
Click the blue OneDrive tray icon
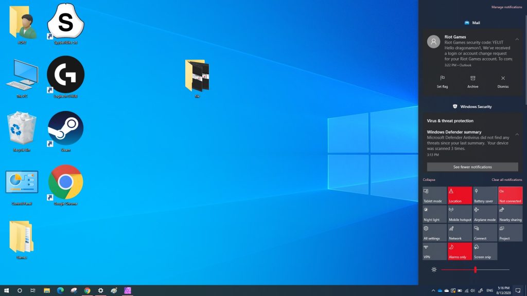pyautogui.click(x=440, y=291)
